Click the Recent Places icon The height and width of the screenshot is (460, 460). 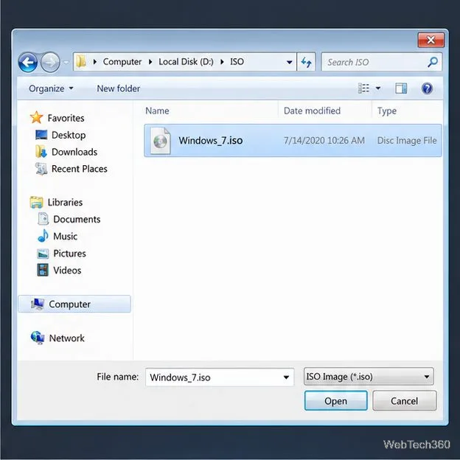coord(41,169)
